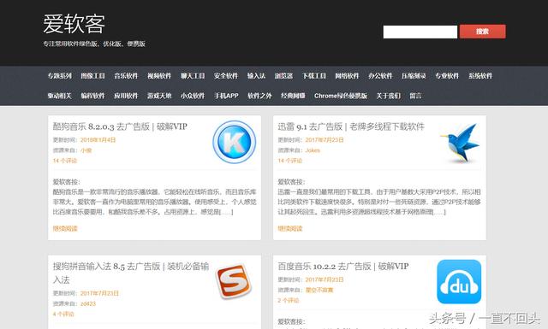The image size is (548, 329).
Task: Open article title 百度音乐 10.2.2 去广告版
Action: point(343,267)
